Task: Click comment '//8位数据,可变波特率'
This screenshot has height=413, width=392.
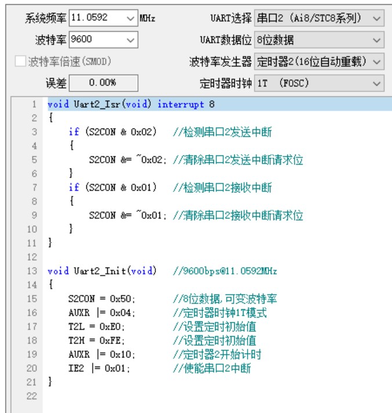Action: (x=225, y=299)
